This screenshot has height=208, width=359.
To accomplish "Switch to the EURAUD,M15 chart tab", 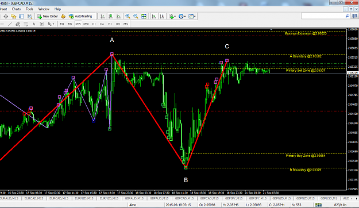I will coord(10,198).
